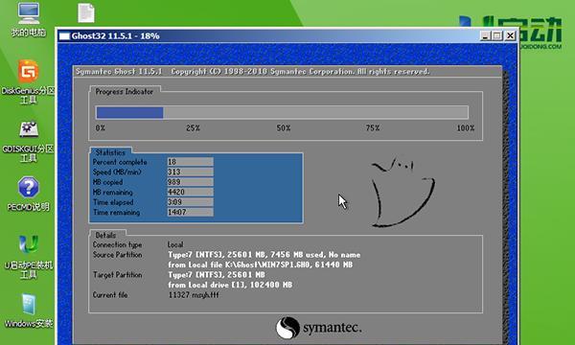Close the Ghost32 window
This screenshot has height=345, width=575.
510,35
